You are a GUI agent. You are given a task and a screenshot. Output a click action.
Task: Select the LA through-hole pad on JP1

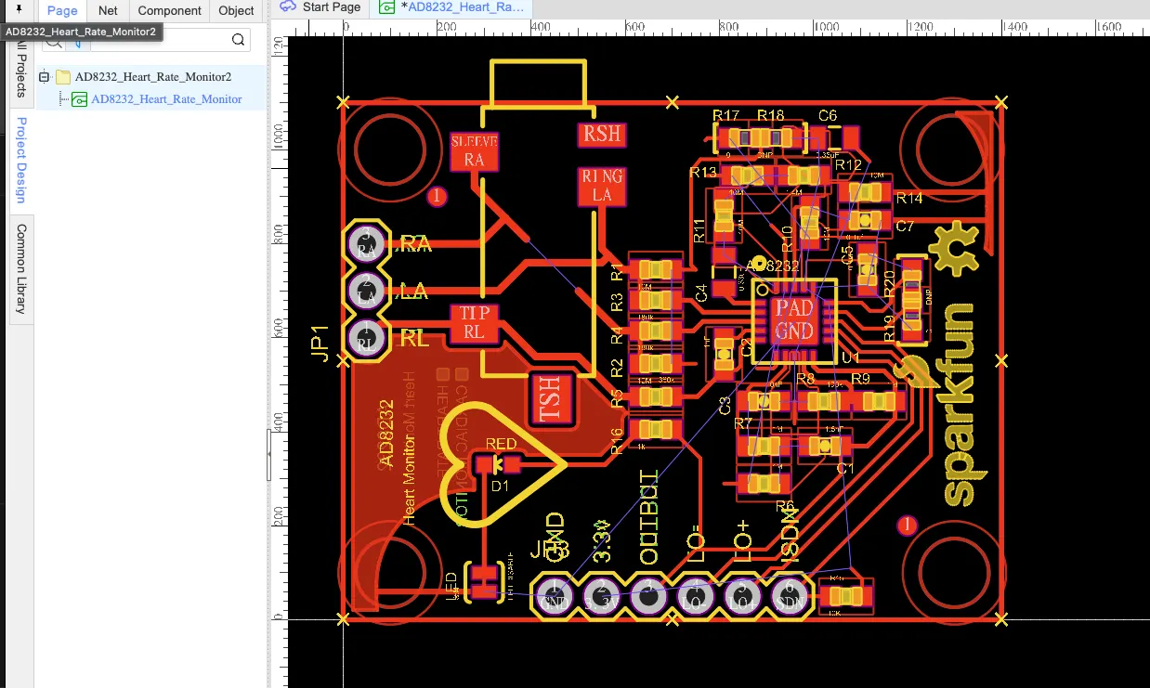(367, 292)
